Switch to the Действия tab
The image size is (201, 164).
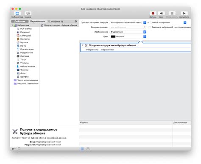[x=20, y=21]
